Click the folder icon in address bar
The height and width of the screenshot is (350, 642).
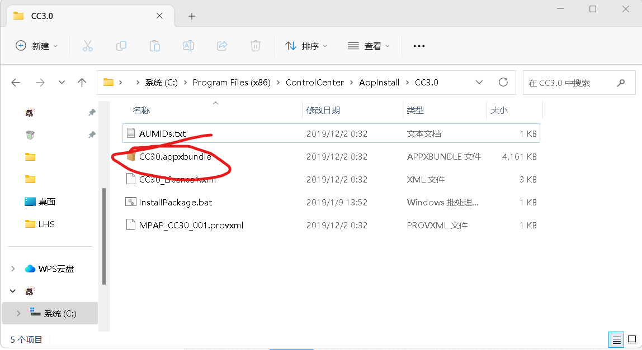[x=108, y=82]
